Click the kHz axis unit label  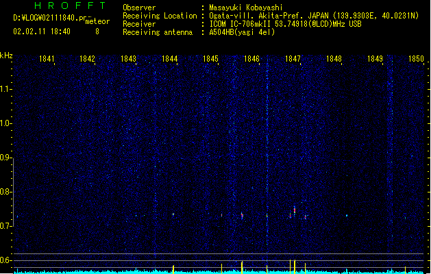tap(6, 55)
